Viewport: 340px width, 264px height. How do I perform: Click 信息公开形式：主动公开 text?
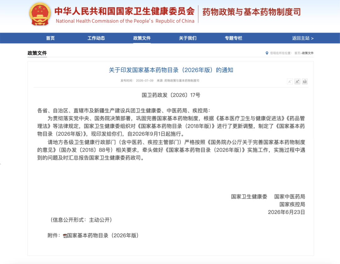[x=81, y=220]
